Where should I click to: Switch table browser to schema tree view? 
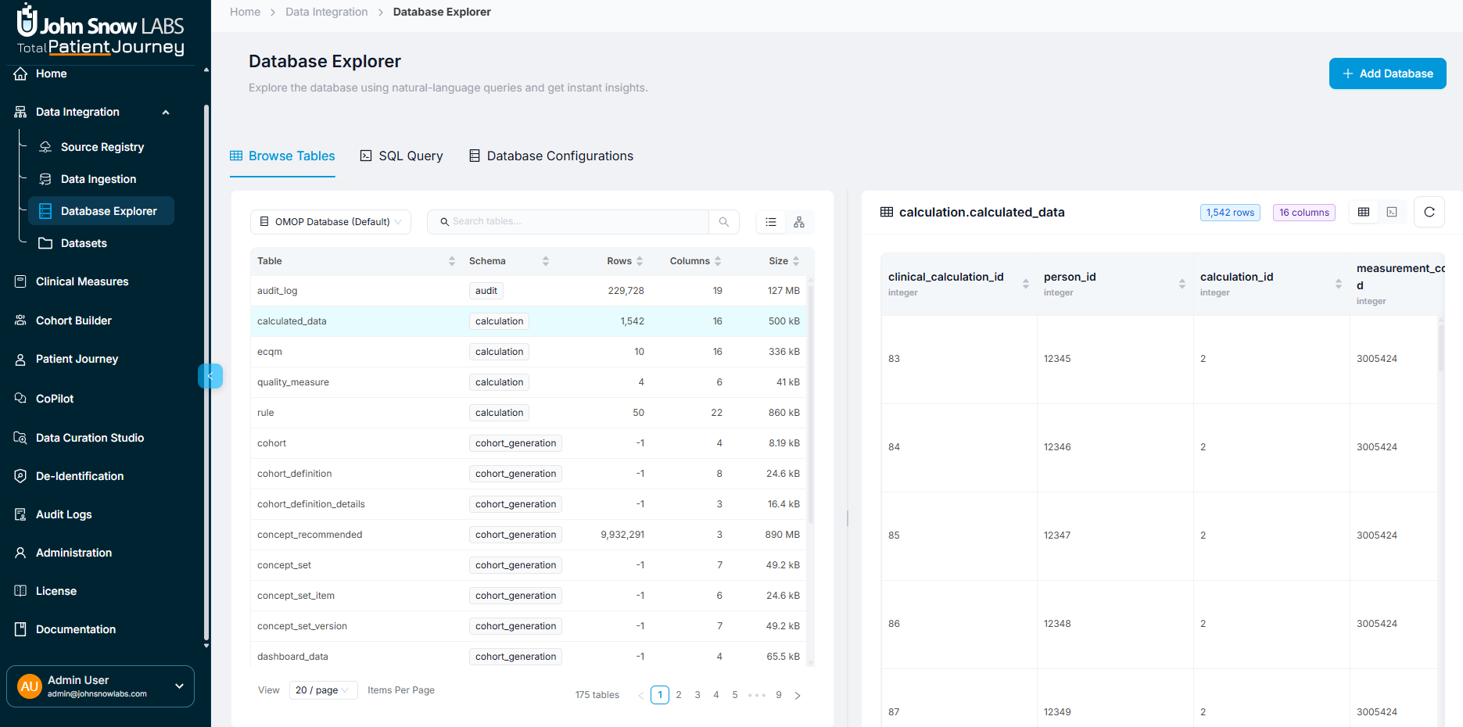[798, 221]
